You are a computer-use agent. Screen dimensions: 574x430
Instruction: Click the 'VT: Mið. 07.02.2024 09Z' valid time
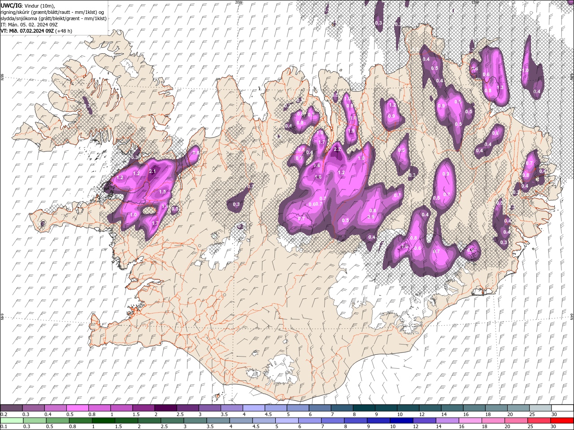click(x=27, y=30)
